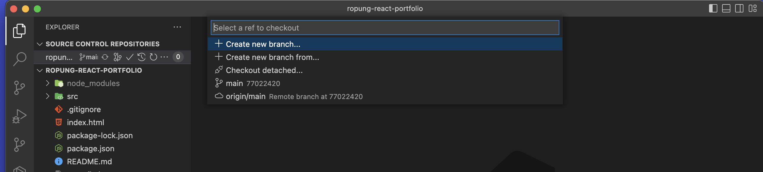
Task: Click the Synchronize Changes icon in repository row
Action: pos(105,57)
